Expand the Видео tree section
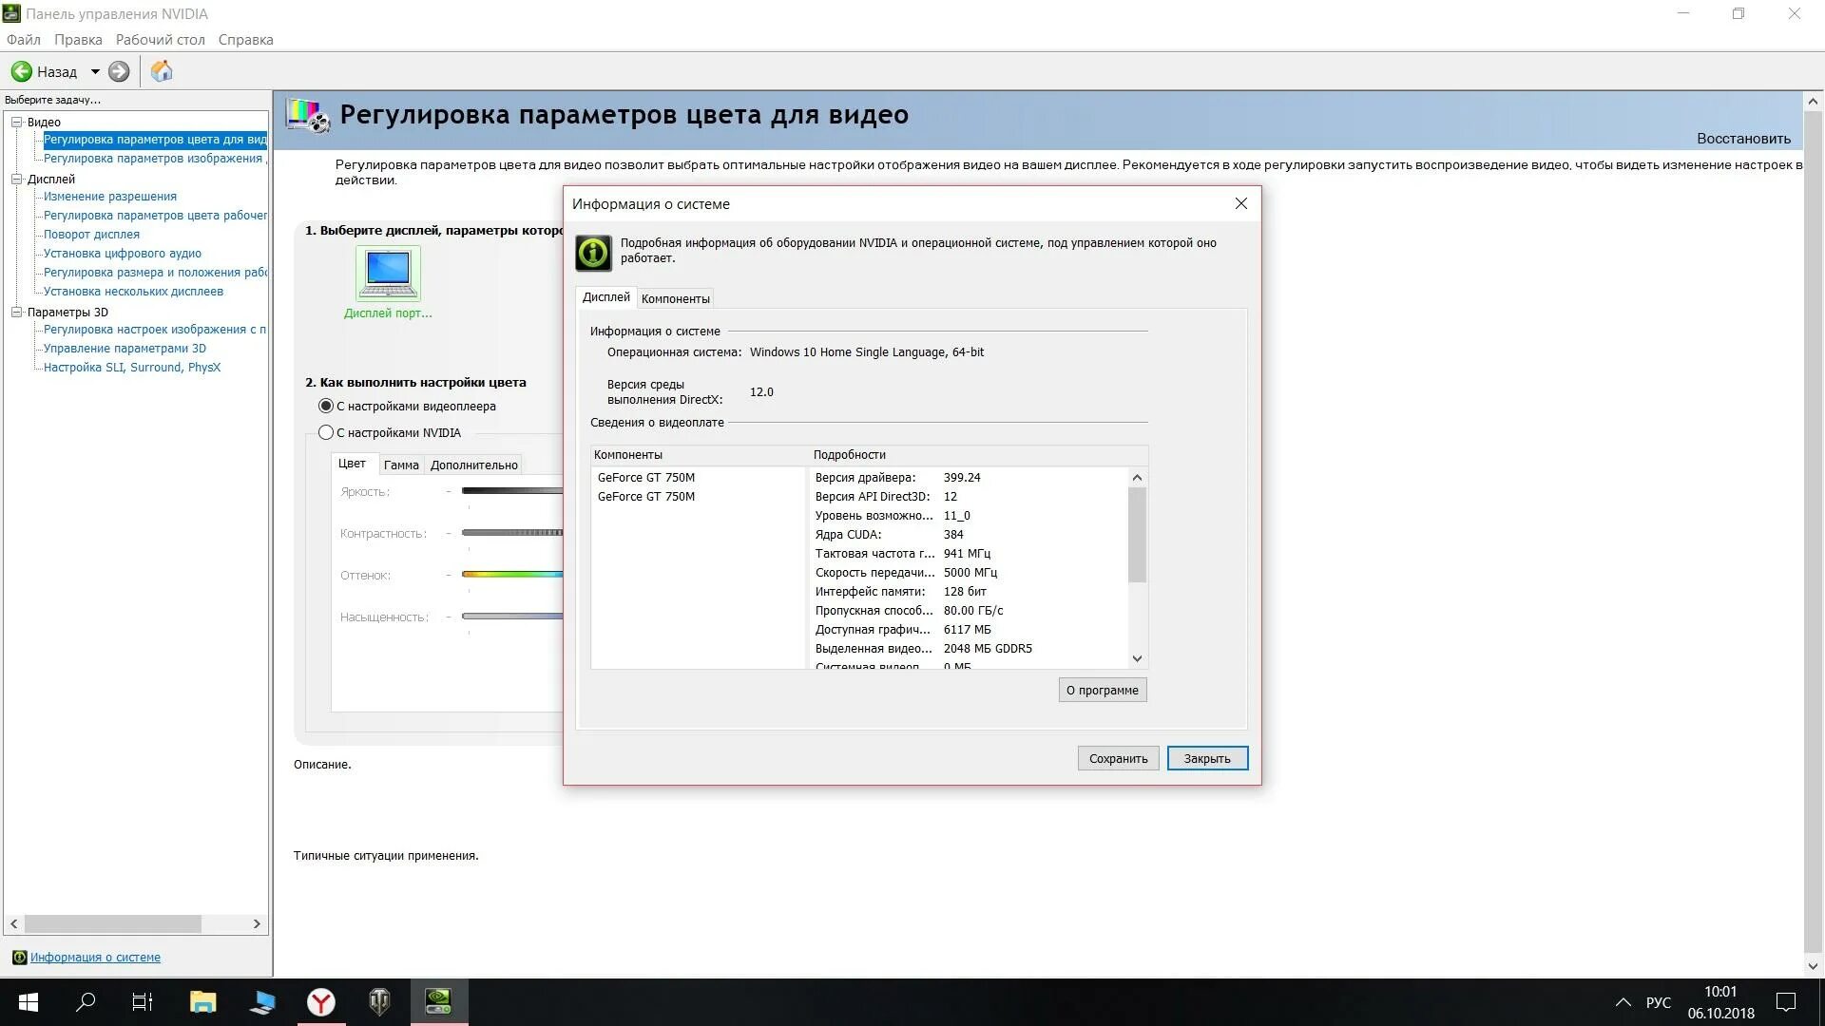 [19, 122]
